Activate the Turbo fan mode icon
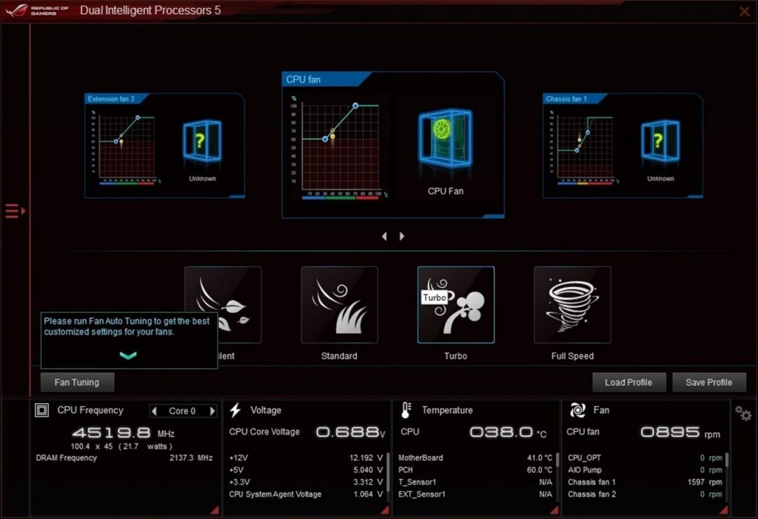758x519 pixels. click(456, 305)
